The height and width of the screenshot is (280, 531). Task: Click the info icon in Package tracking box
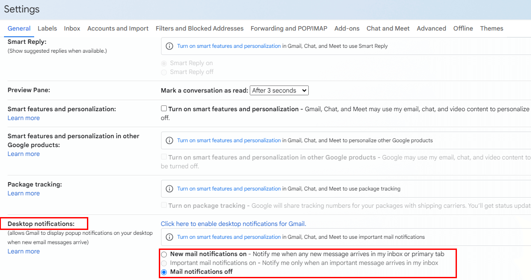pos(169,189)
